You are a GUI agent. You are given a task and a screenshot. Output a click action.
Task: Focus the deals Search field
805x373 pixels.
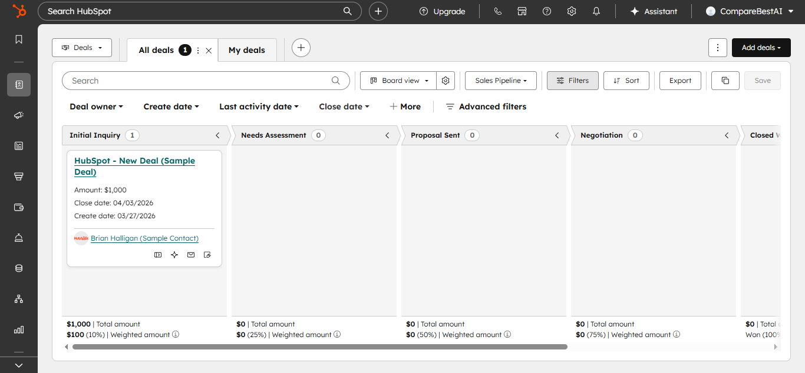pos(206,81)
